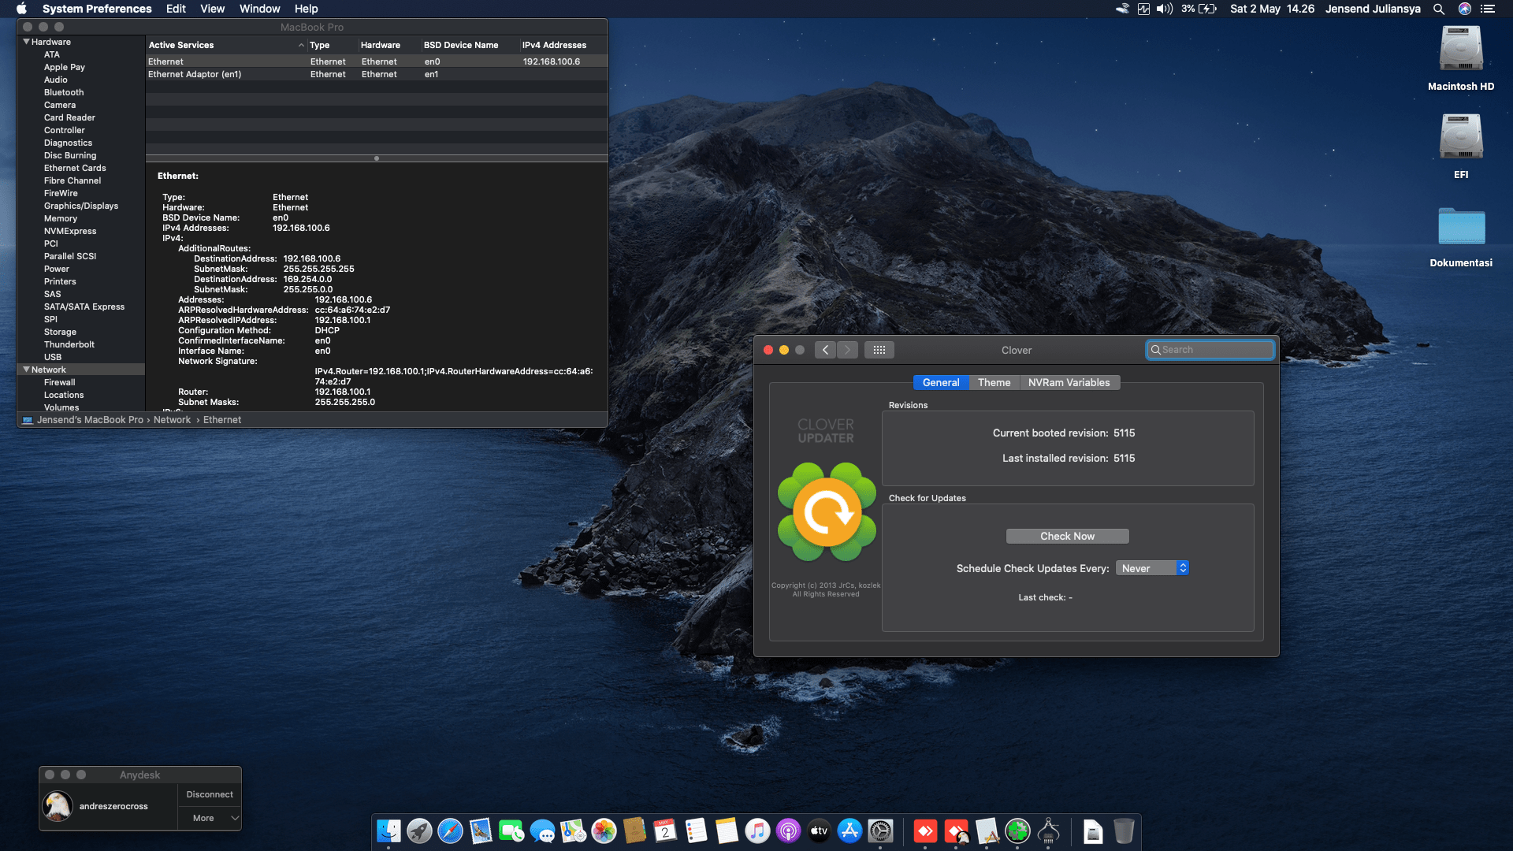Open Maps icon in dock
The image size is (1513, 851).
pyautogui.click(x=573, y=831)
